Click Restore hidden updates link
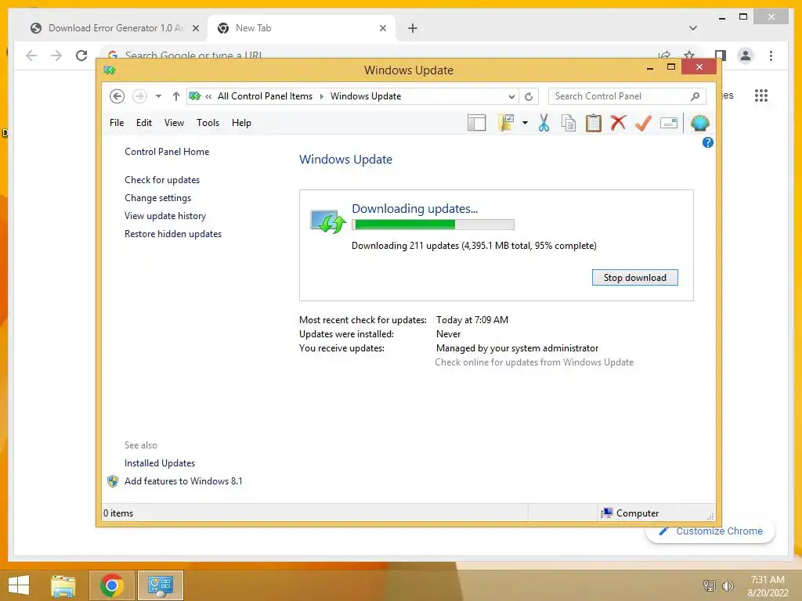Screen dimensions: 802x601 173,233
